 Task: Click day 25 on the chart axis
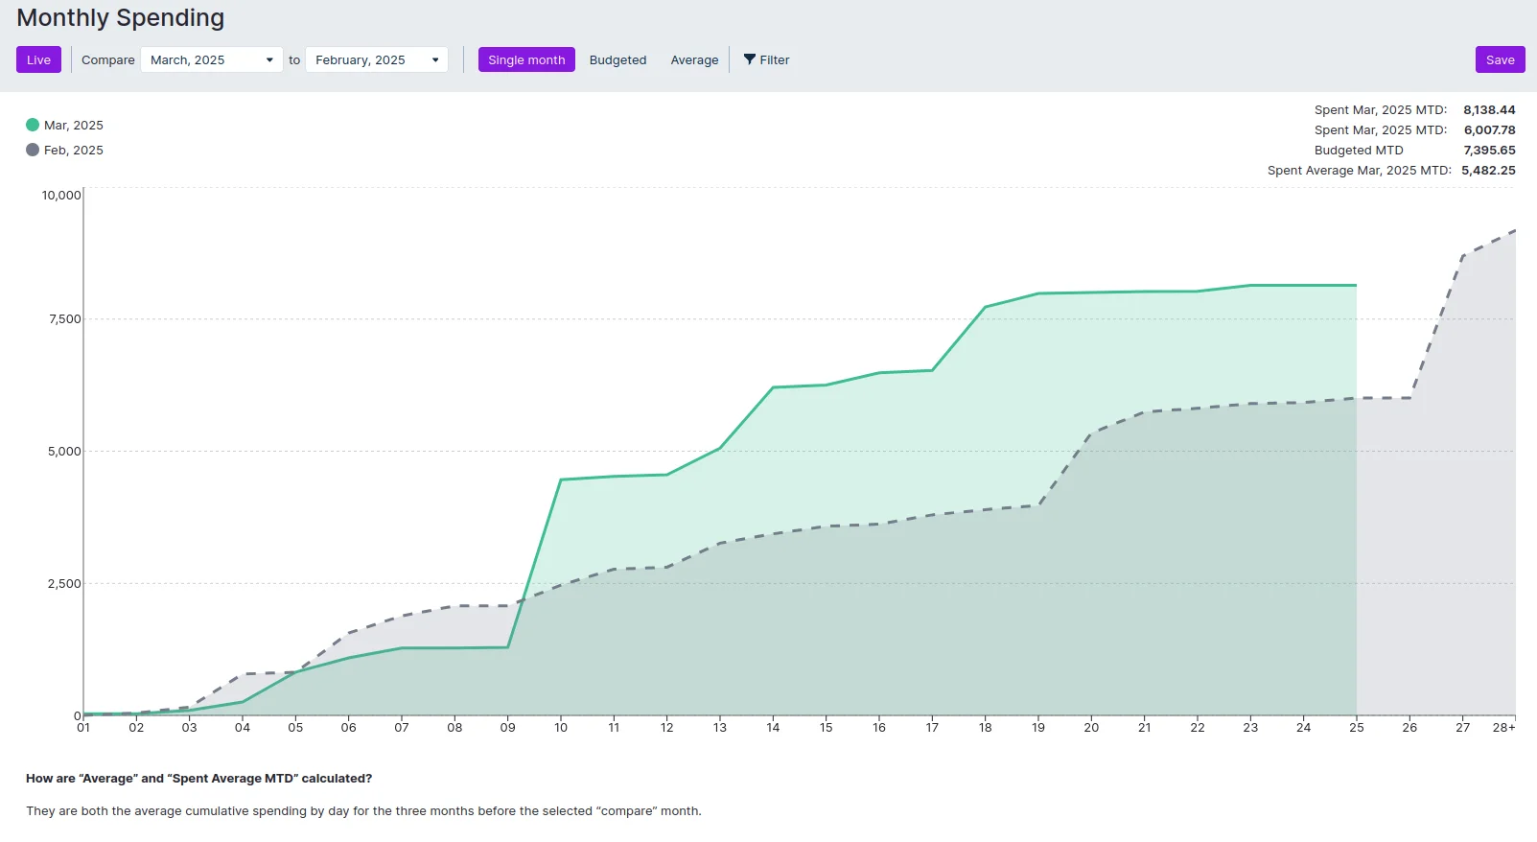pos(1356,728)
